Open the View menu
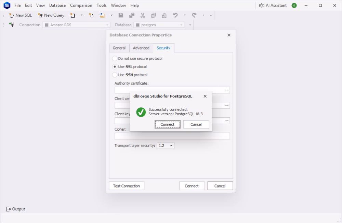This screenshot has width=342, height=223. (41, 5)
